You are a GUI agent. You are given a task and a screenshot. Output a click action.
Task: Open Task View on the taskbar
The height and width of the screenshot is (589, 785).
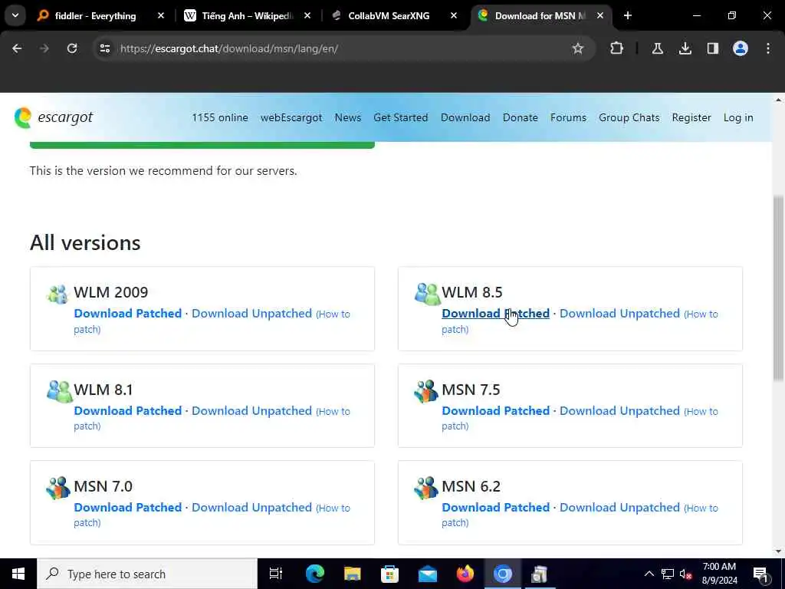tap(276, 574)
